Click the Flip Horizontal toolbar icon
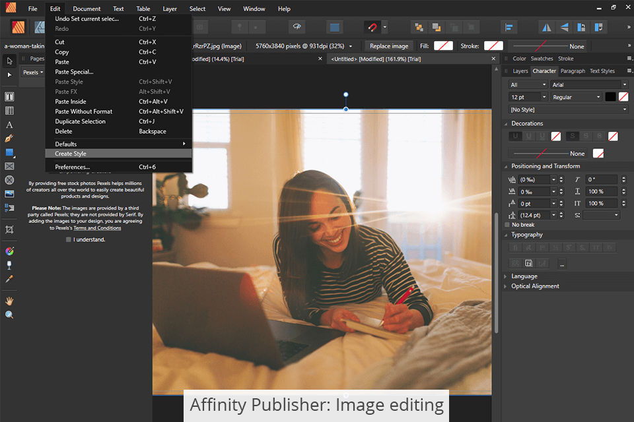Image resolution: width=634 pixels, height=422 pixels. 546,27
